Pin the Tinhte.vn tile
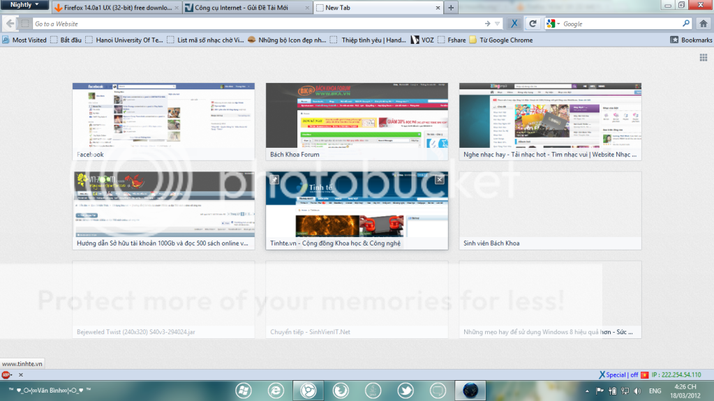714x401 pixels. (274, 179)
